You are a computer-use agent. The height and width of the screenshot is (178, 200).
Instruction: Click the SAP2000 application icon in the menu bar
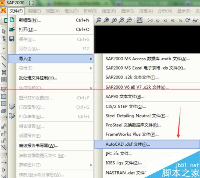[3, 10]
